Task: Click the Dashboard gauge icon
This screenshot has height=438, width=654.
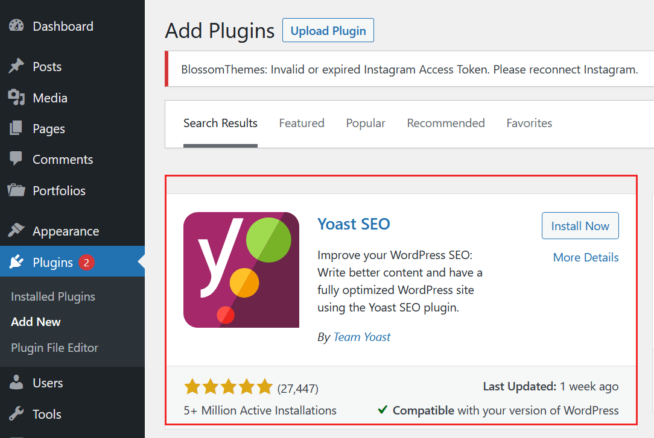Action: [16, 26]
